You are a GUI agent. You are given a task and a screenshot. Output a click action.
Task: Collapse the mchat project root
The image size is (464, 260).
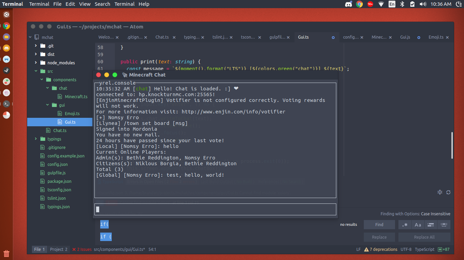point(30,37)
